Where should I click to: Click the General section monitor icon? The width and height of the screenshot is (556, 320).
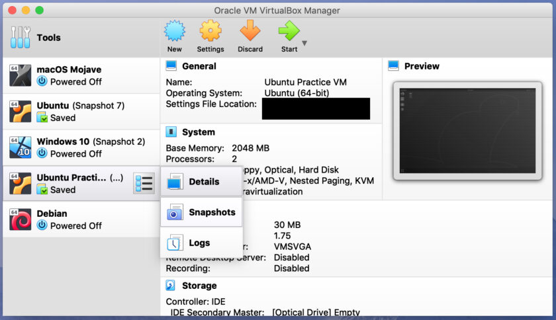(x=171, y=66)
